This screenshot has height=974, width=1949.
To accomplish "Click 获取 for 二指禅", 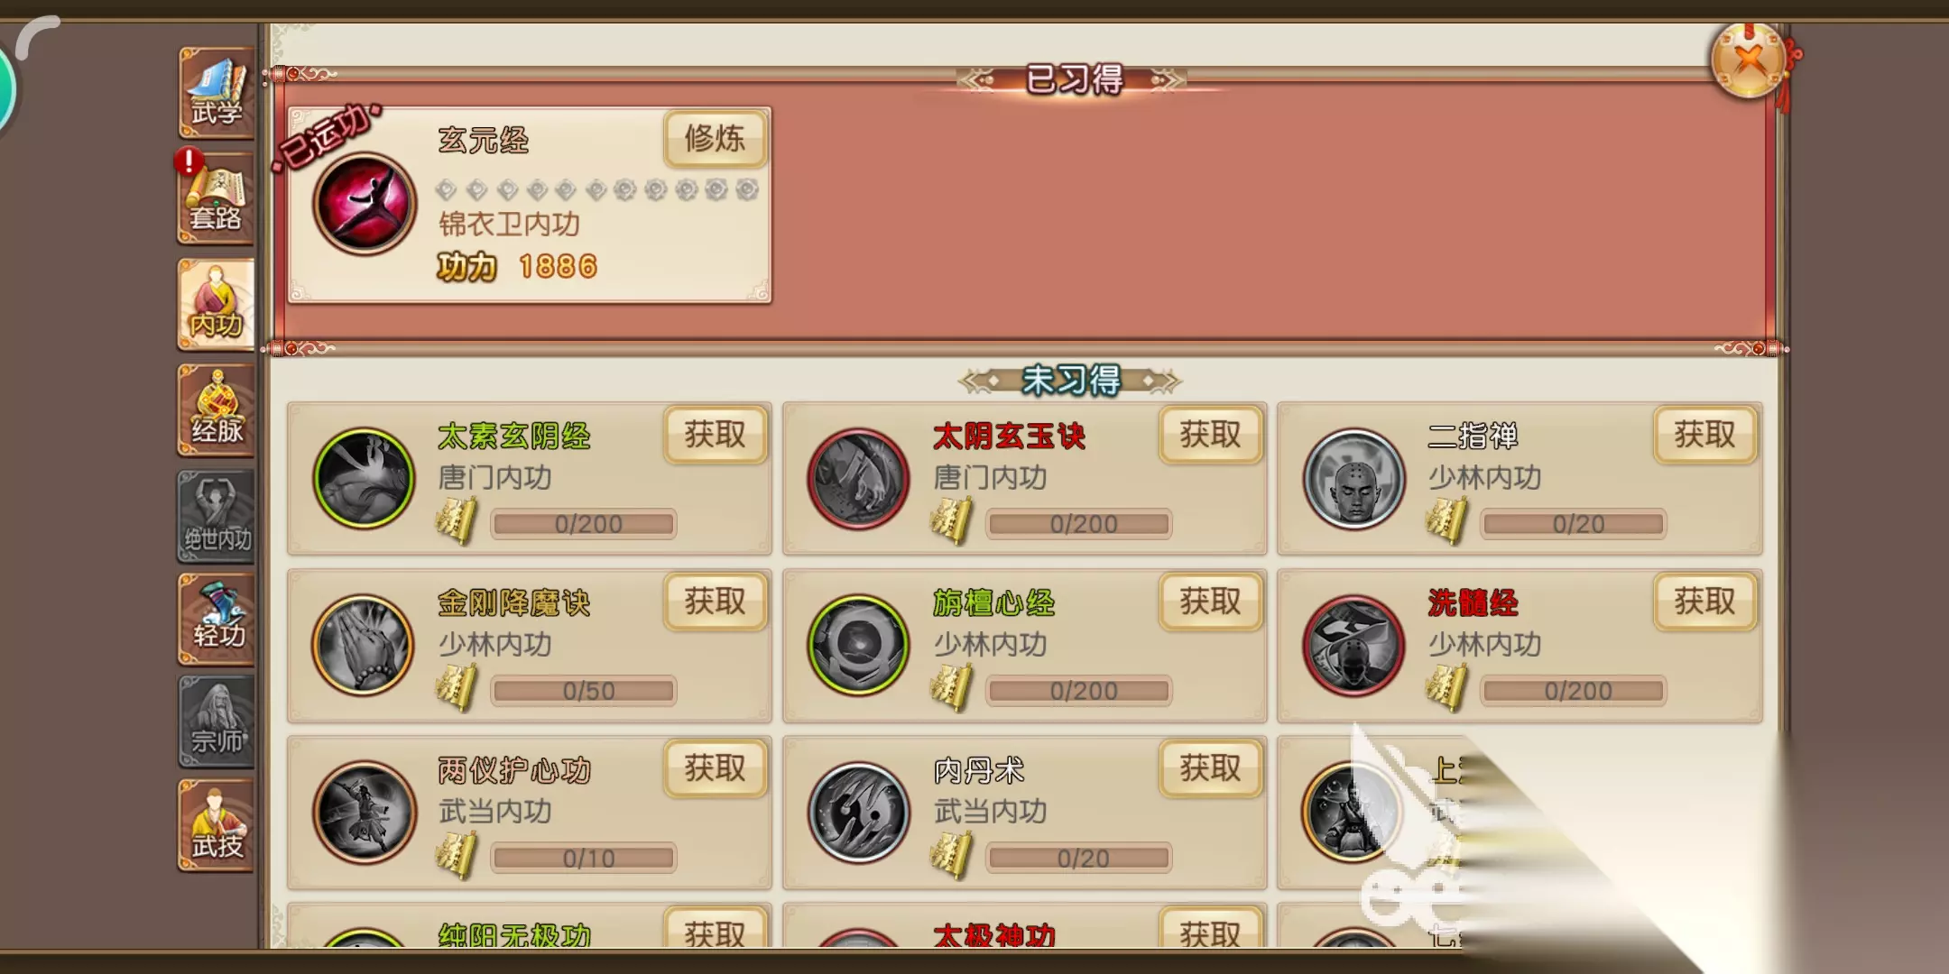I will point(1705,436).
